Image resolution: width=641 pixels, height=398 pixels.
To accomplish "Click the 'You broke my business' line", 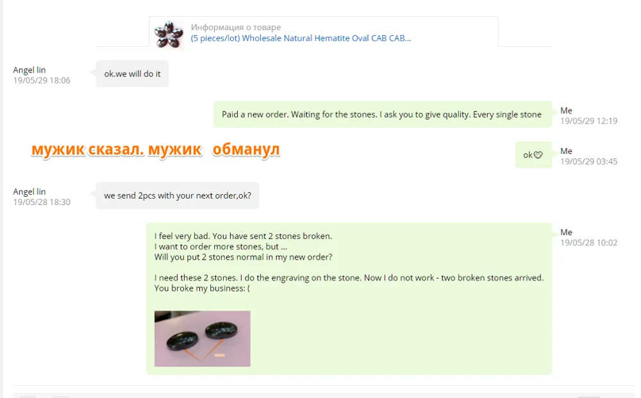I will (202, 288).
